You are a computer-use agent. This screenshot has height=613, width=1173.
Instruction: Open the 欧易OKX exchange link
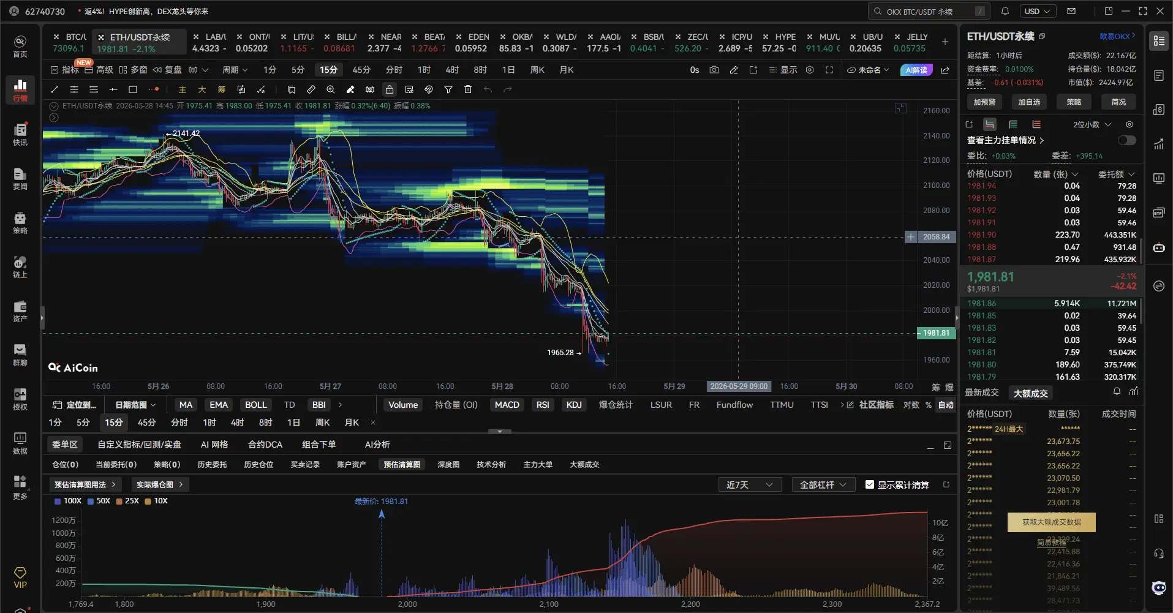pos(1117,36)
